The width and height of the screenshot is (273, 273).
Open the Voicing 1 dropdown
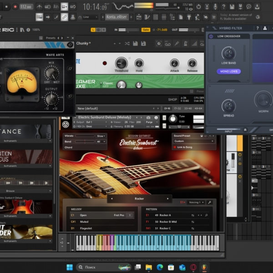tap(196, 202)
